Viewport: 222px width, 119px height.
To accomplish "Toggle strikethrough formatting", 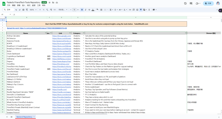I will pyautogui.click(x=89, y=10).
